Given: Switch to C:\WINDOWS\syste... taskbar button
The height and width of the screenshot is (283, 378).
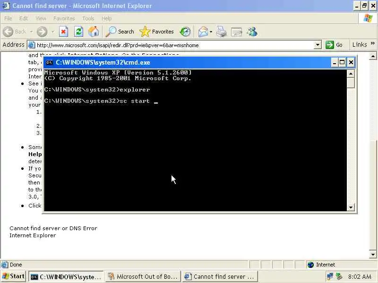Looking at the screenshot, I should [x=66, y=277].
